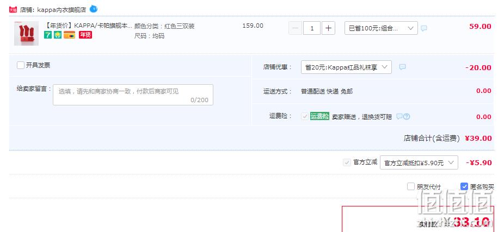
Task: Open the 官方立减抵扣¥5.90元 dropdown
Action: click(419, 162)
